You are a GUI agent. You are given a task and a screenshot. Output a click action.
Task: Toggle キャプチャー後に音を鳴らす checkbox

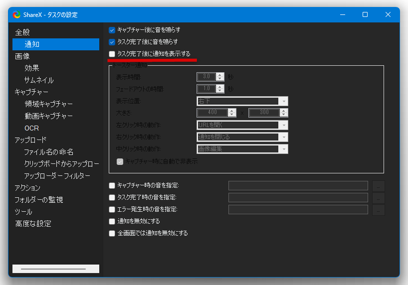point(112,30)
